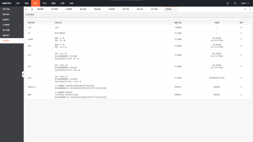Image resolution: width=253 pixels, height=142 pixels.
Task: Close the 商城设置 tab
Action: 103,9
